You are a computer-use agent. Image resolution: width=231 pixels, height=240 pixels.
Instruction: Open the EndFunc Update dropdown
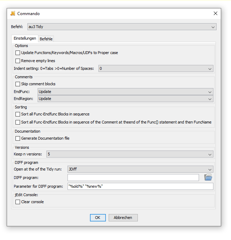tap(125, 92)
